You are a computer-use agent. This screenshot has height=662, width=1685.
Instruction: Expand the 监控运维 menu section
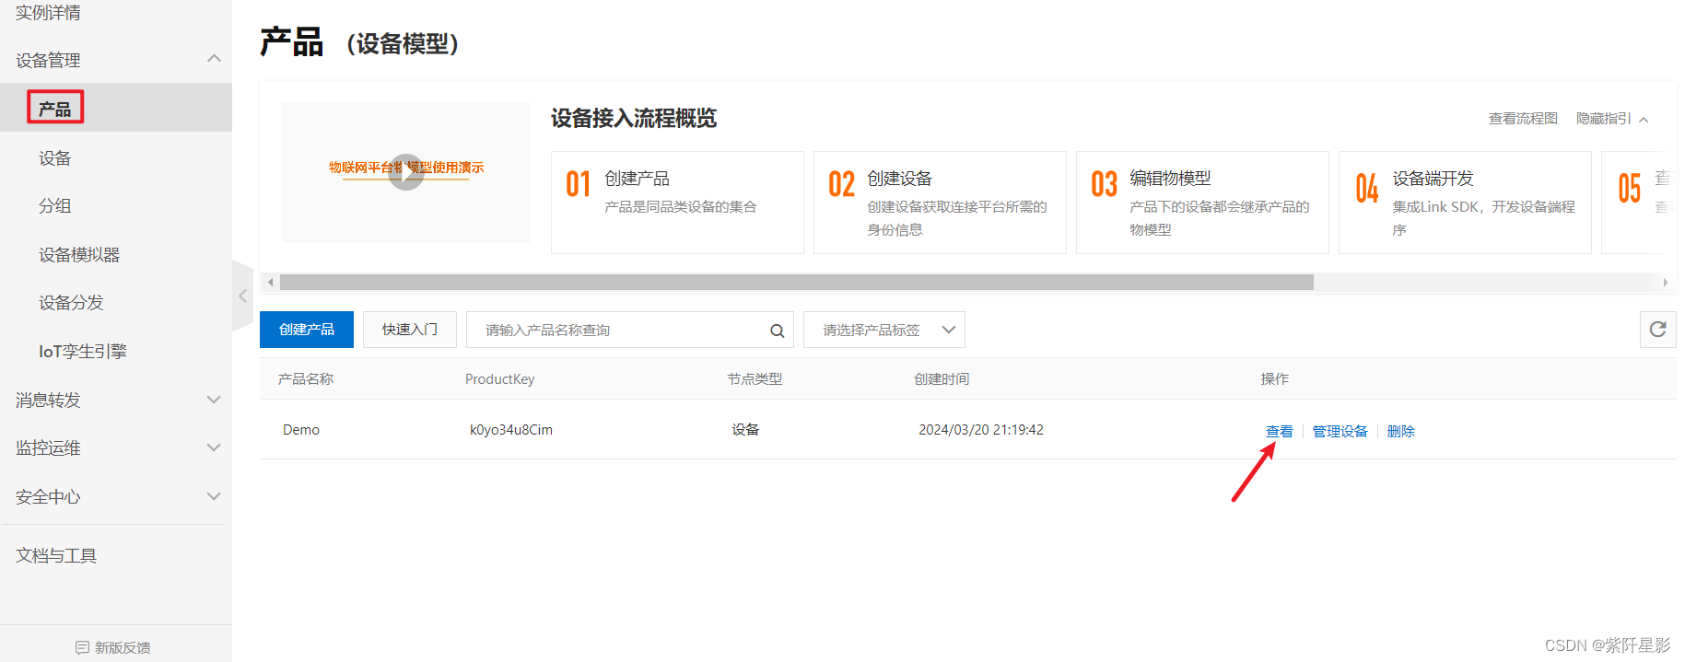pos(214,447)
